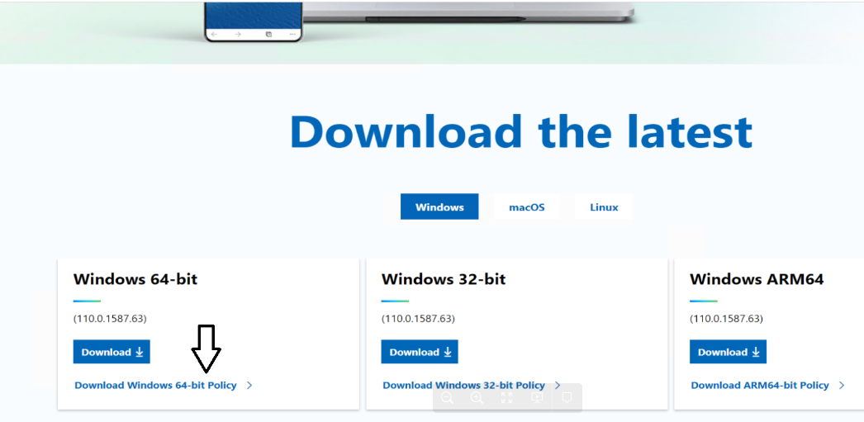Click the phone mockup image
This screenshot has width=864, height=422.
click(x=254, y=21)
